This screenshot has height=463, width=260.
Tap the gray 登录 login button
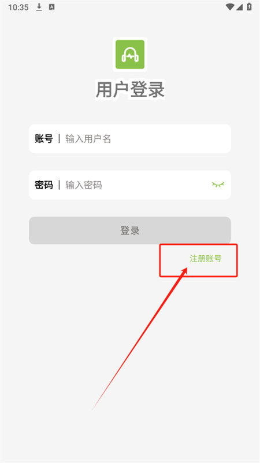129,230
